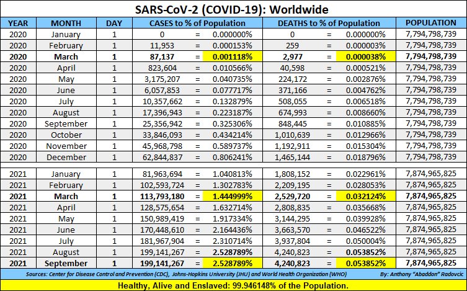Screen dimensions: 467x291
Task: Select the CASES to % of Population header
Action: 197,23
